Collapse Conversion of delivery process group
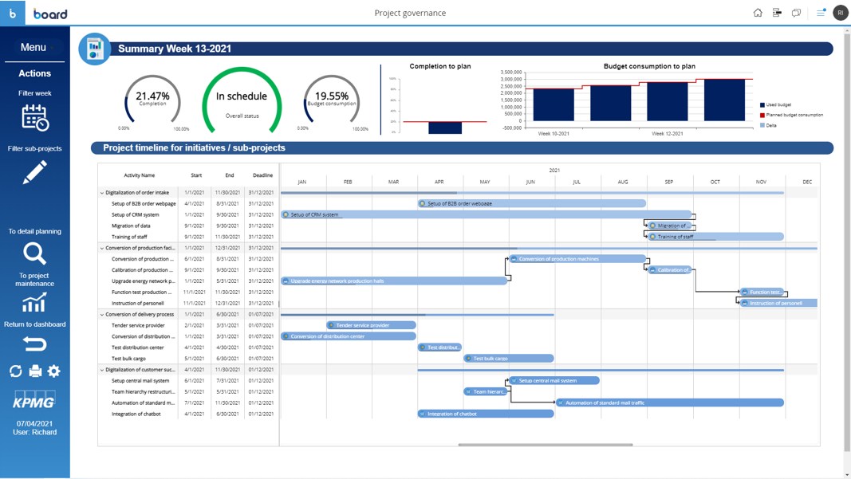This screenshot has width=851, height=479. (x=101, y=314)
